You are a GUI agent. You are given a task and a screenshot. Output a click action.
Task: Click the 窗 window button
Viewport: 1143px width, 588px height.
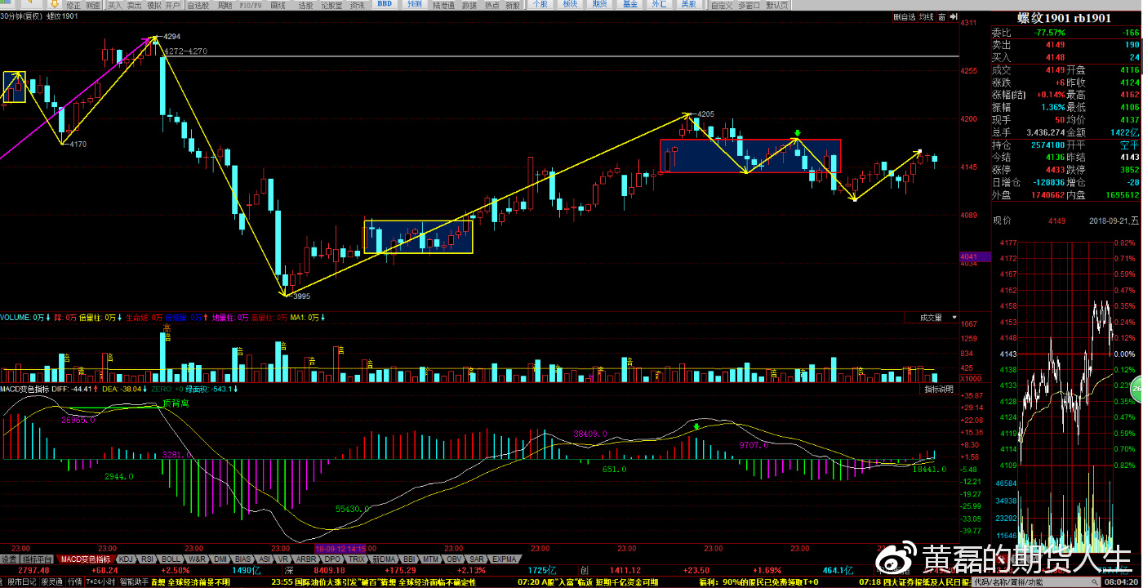click(942, 16)
